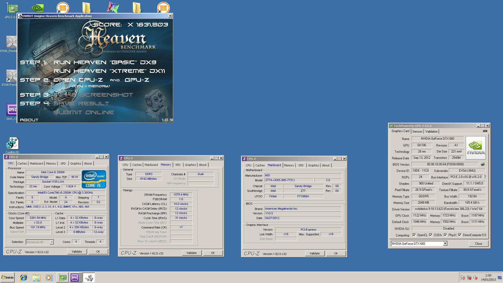
Task: Open the Graphics tab in the Mainboard CPU-Z window
Action: pos(313,165)
